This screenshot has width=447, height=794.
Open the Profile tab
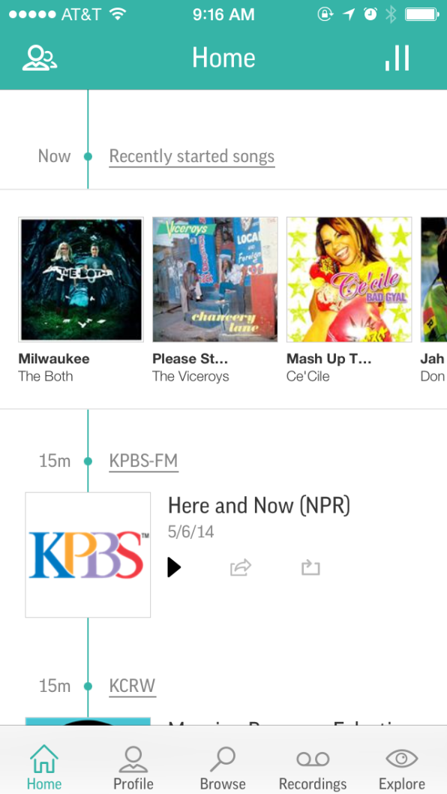133,767
